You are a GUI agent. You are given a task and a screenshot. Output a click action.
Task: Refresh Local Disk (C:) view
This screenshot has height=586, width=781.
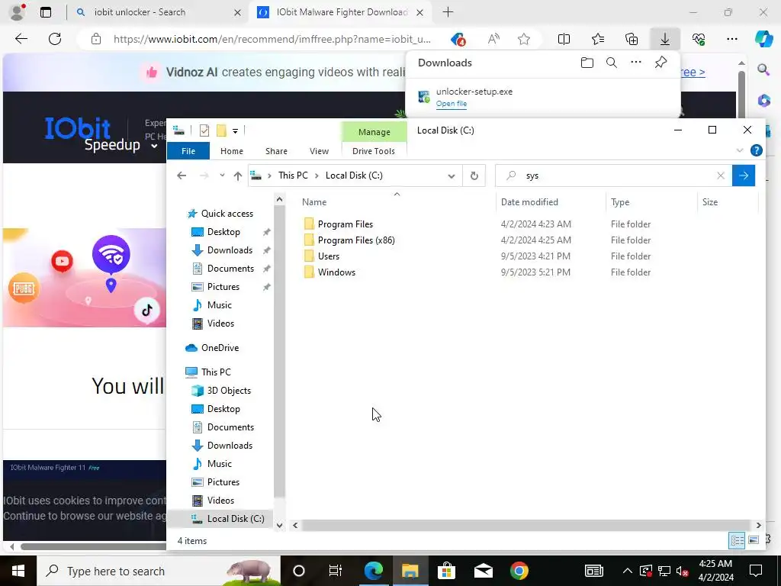coord(474,175)
